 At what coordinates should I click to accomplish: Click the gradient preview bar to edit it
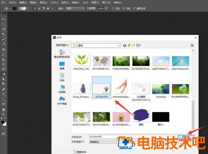point(19,8)
